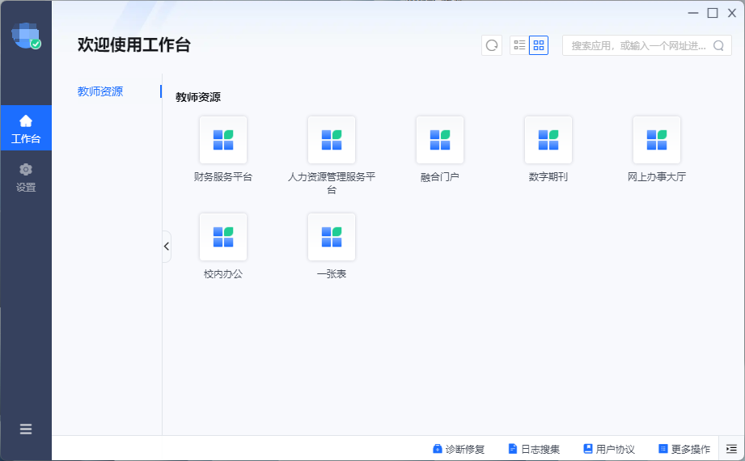This screenshot has height=461, width=745.
Task: Go to the 工作台 sidebar tab
Action: [26, 129]
